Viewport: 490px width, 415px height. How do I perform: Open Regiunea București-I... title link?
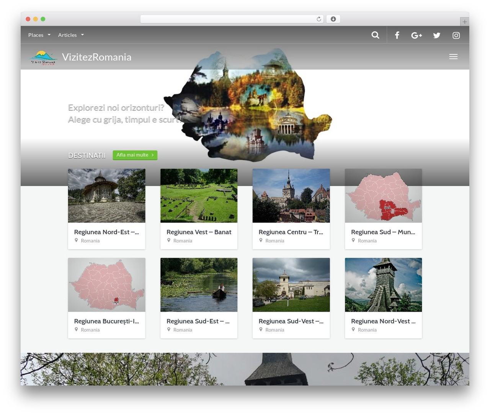click(x=106, y=321)
